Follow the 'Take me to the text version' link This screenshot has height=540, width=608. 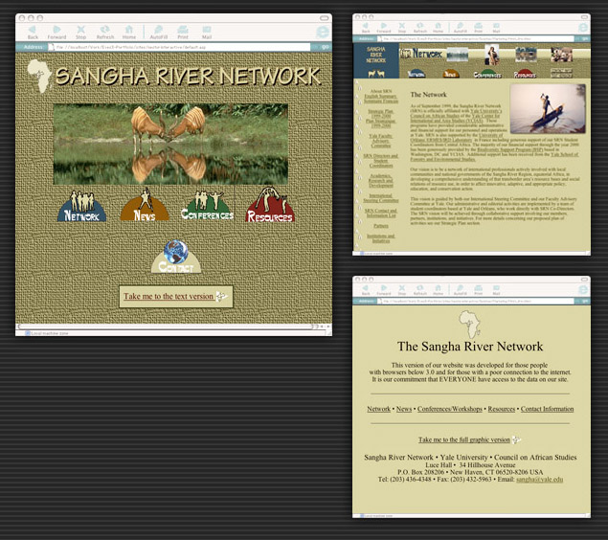(x=169, y=296)
